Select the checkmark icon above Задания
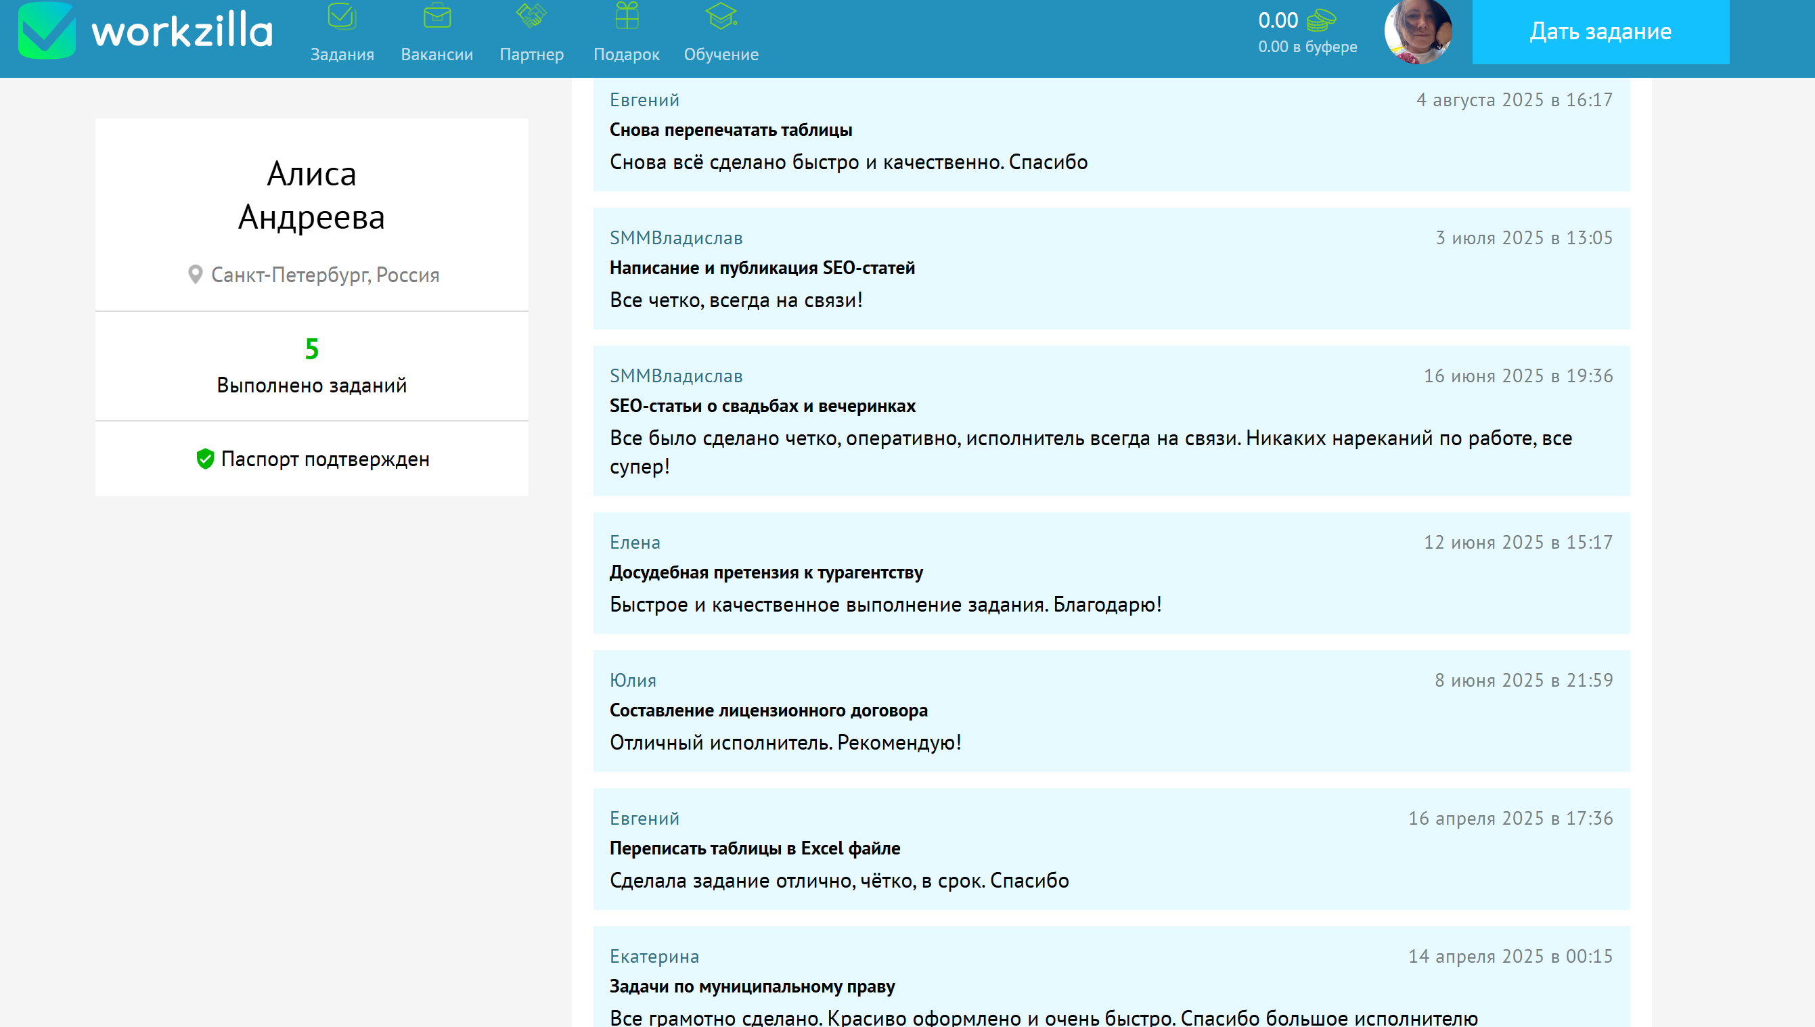Viewport: 1815px width, 1027px height. (x=342, y=17)
